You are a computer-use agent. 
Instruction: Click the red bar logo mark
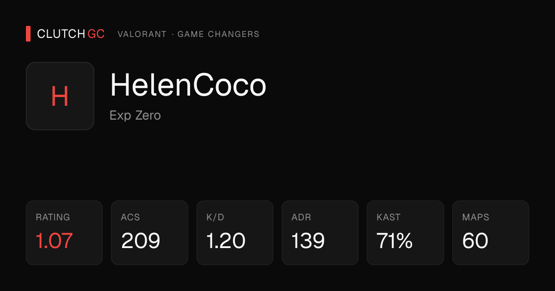click(28, 34)
